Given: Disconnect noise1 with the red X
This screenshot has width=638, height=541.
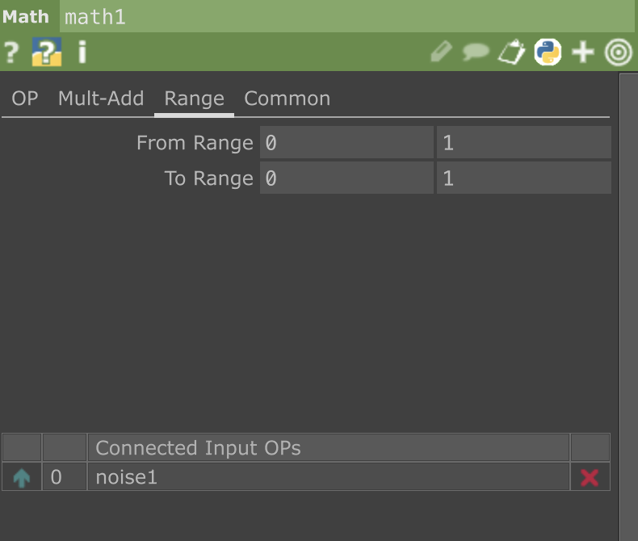Looking at the screenshot, I should coord(590,477).
